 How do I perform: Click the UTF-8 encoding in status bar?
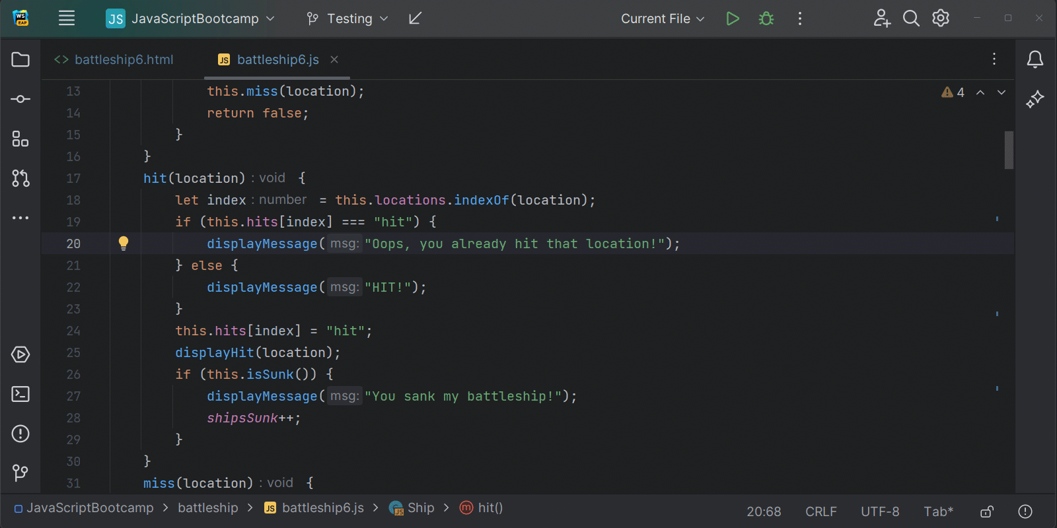click(879, 511)
